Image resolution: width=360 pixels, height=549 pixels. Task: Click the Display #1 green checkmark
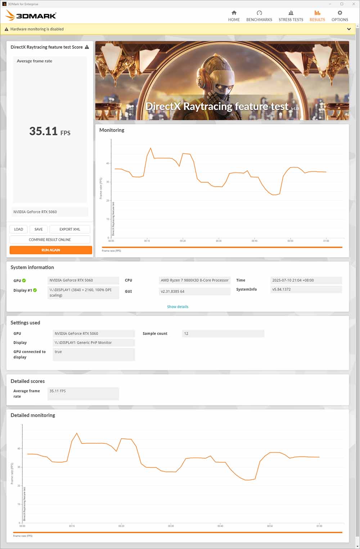point(35,290)
